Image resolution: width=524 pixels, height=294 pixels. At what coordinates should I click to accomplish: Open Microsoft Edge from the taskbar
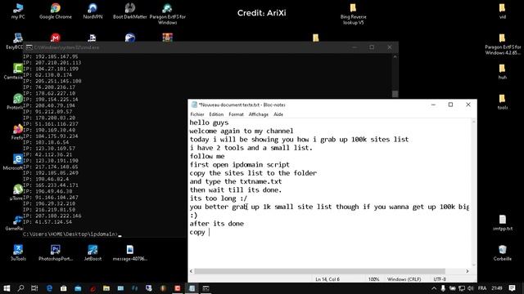coord(49,288)
